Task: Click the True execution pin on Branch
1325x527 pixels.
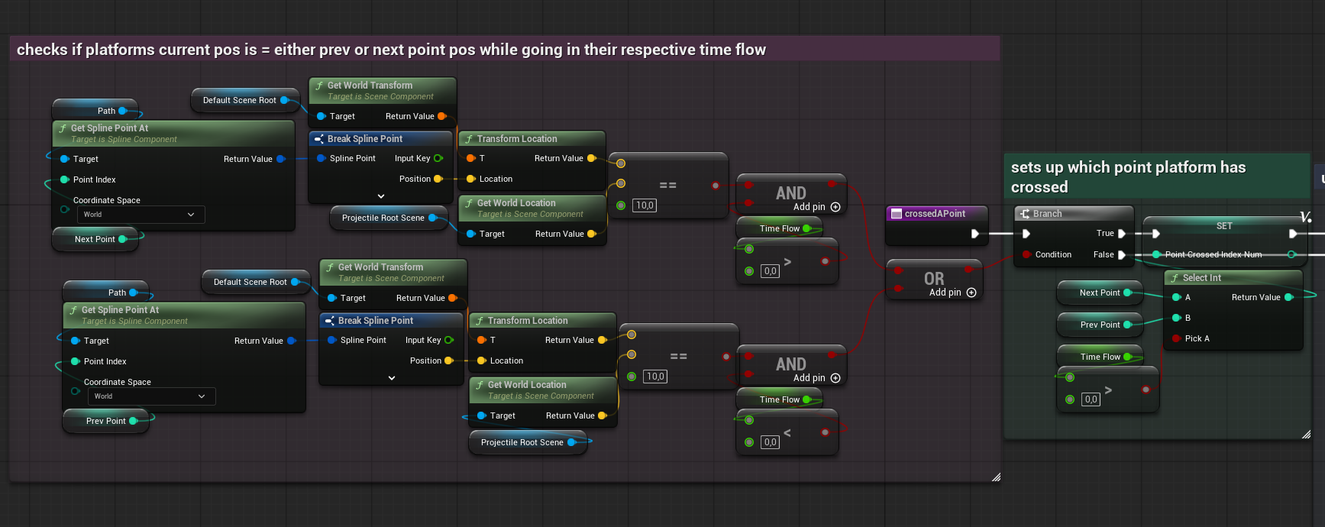Action: click(1121, 234)
